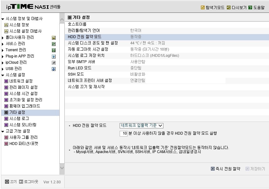Click the 서비스 관리 row icon
This screenshot has height=189, width=269.
click(x=54, y=44)
